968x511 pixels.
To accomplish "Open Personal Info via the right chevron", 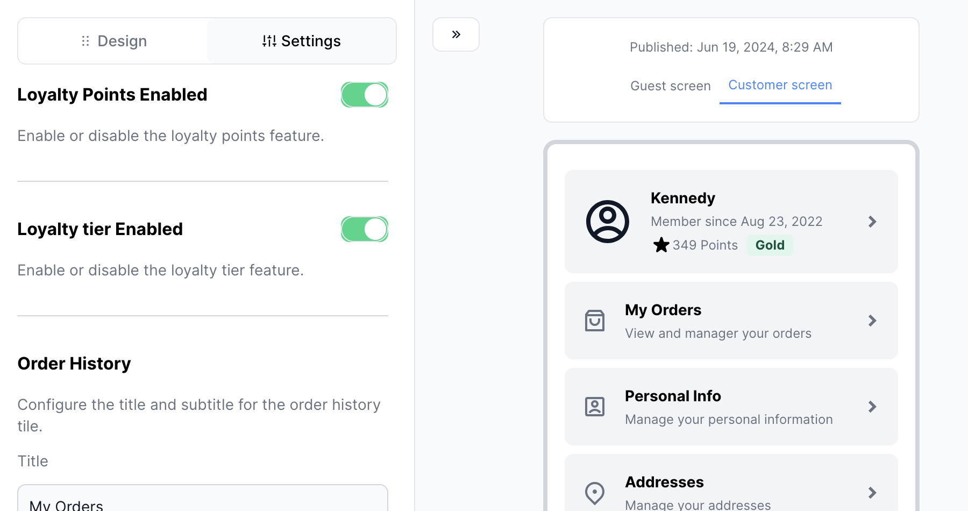I will pyautogui.click(x=872, y=407).
